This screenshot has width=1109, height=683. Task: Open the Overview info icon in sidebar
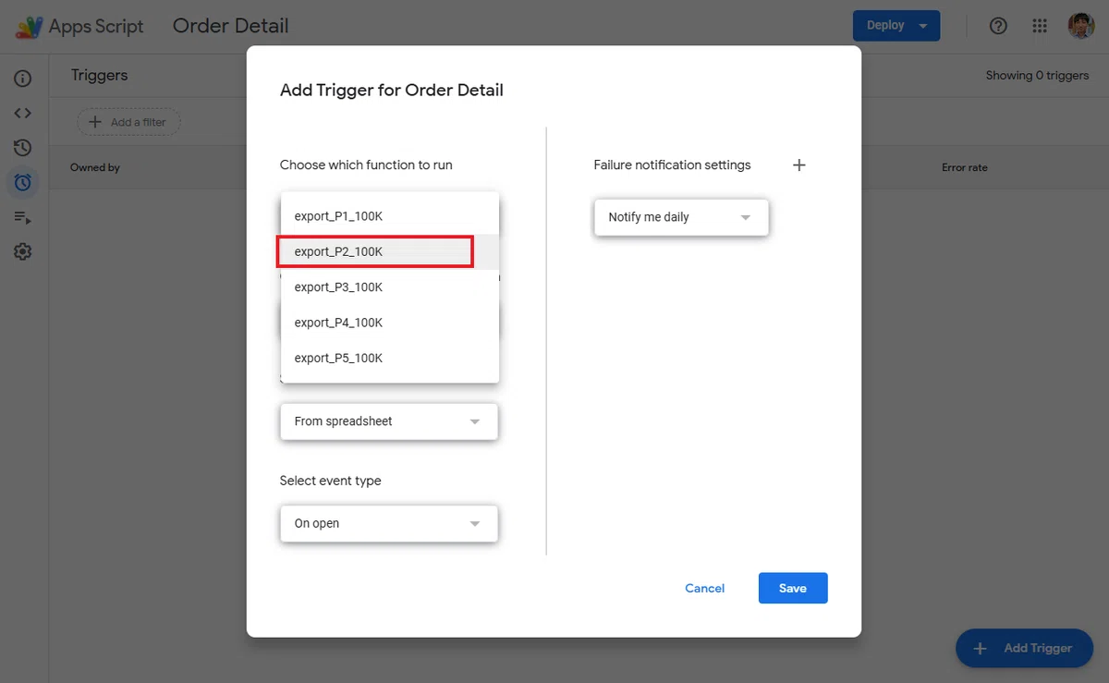23,79
